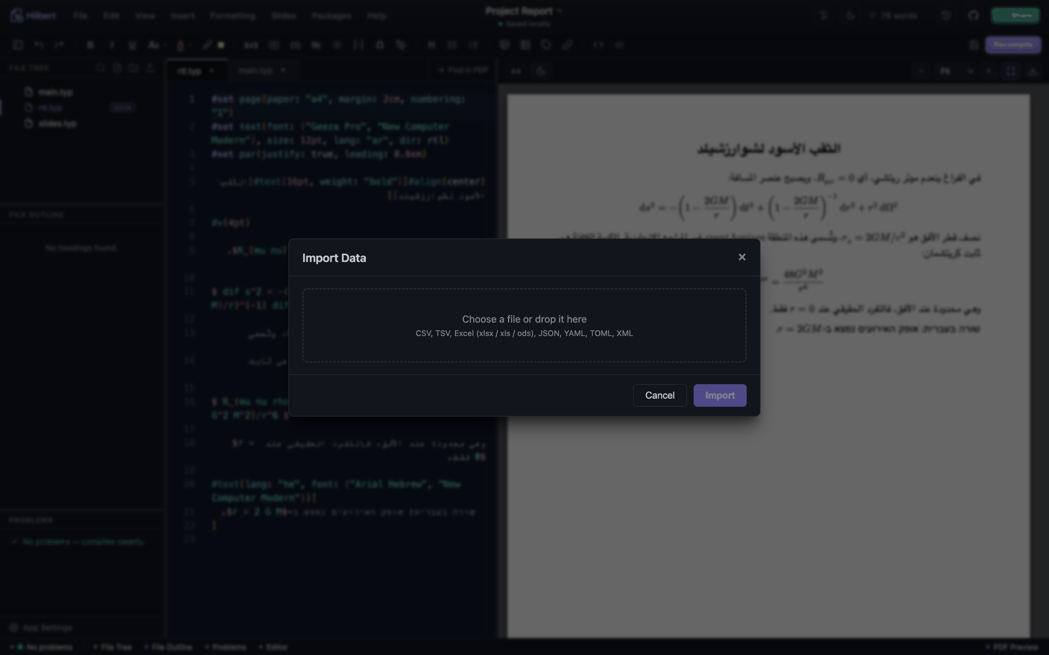The height and width of the screenshot is (655, 1049).
Task: Upload a file to the file tree
Action: point(150,68)
